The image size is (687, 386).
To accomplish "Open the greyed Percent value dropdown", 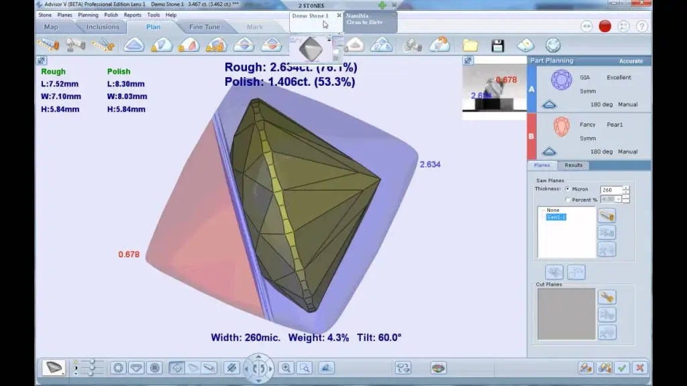I will (619, 199).
